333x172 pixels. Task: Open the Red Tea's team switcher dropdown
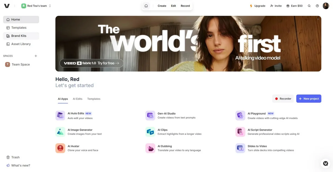pos(36,6)
